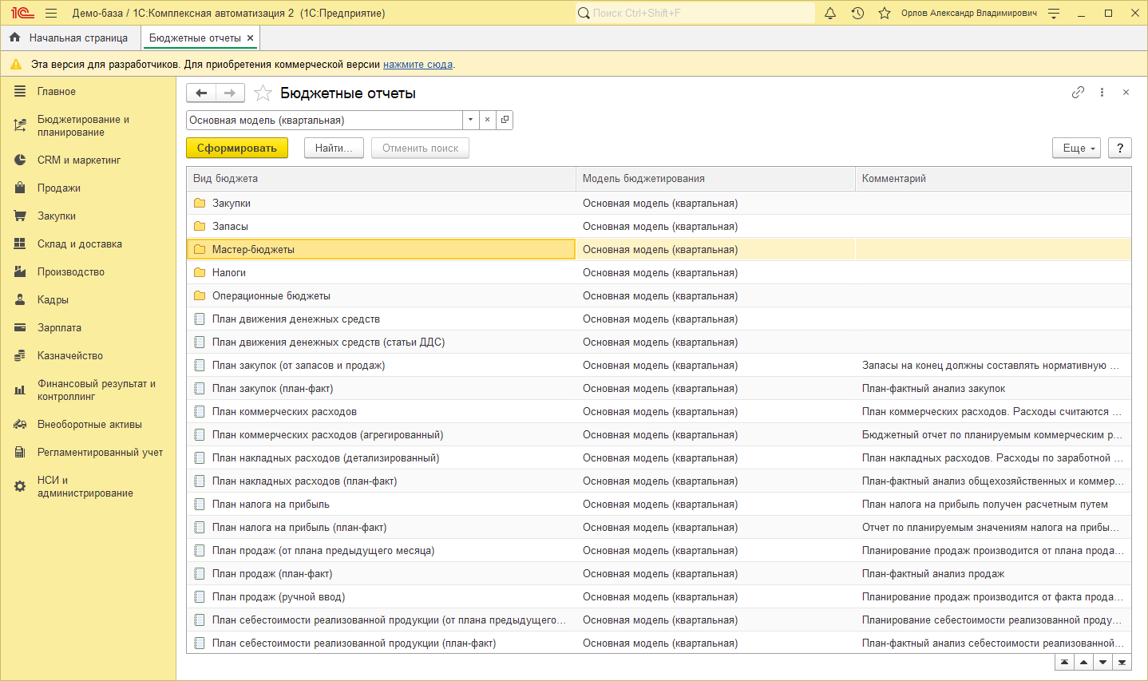
Task: Click the favorites star in title bar
Action: [x=885, y=13]
